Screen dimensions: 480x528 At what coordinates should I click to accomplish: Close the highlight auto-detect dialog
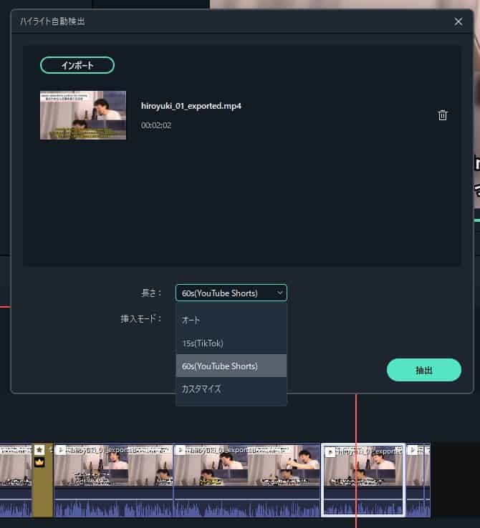[x=459, y=21]
